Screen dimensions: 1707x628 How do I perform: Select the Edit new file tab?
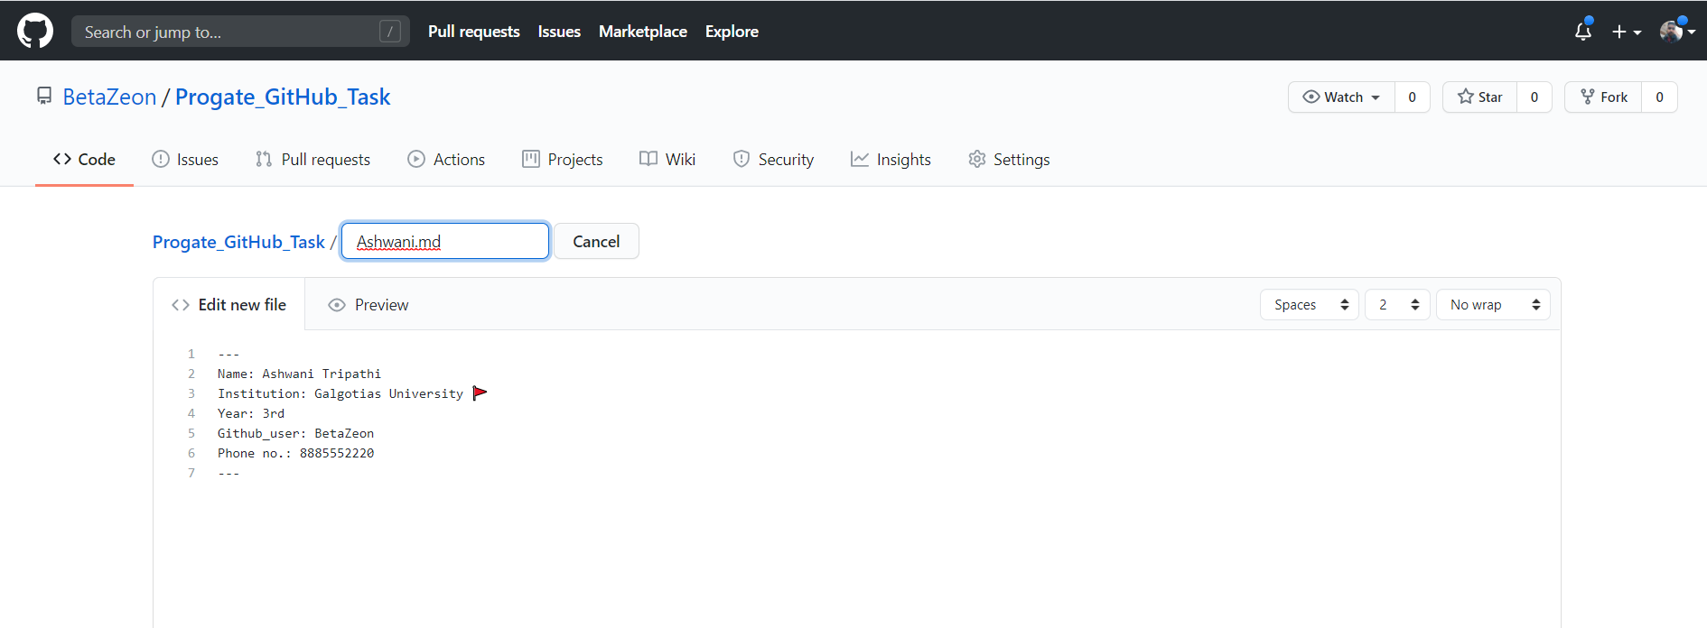coord(229,305)
